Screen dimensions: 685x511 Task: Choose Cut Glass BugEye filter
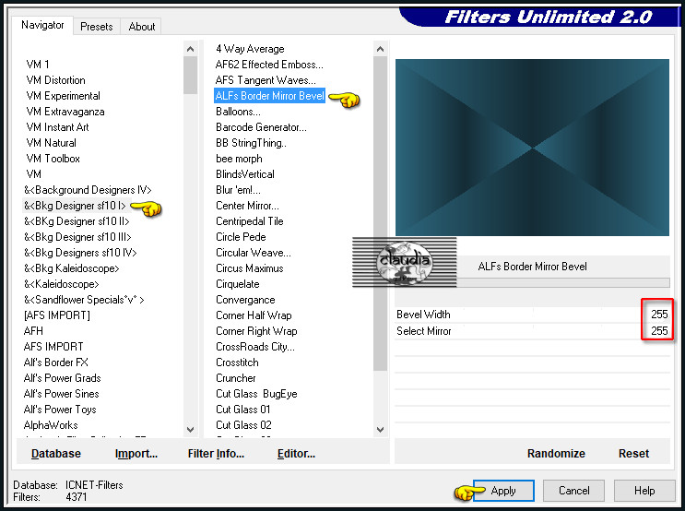[256, 394]
